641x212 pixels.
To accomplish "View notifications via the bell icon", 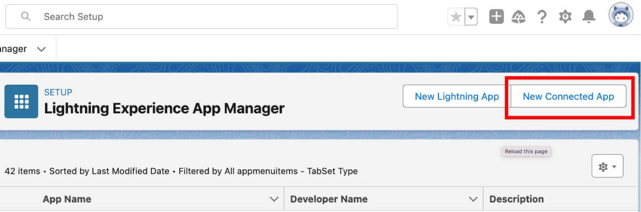I will [x=589, y=17].
